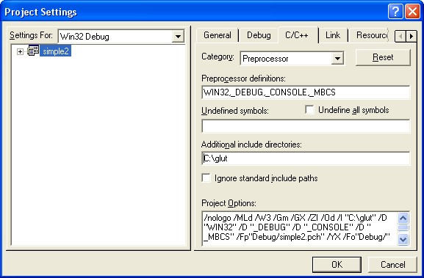Viewport: 424px width, 278px height.
Task: Confirm settings with OK button
Action: click(337, 265)
